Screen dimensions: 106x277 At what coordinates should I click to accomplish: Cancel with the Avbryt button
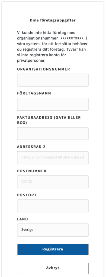coord(53,268)
